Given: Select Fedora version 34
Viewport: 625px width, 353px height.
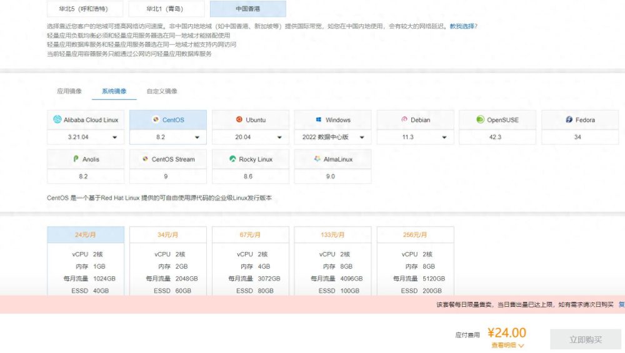Looking at the screenshot, I should coord(580,137).
